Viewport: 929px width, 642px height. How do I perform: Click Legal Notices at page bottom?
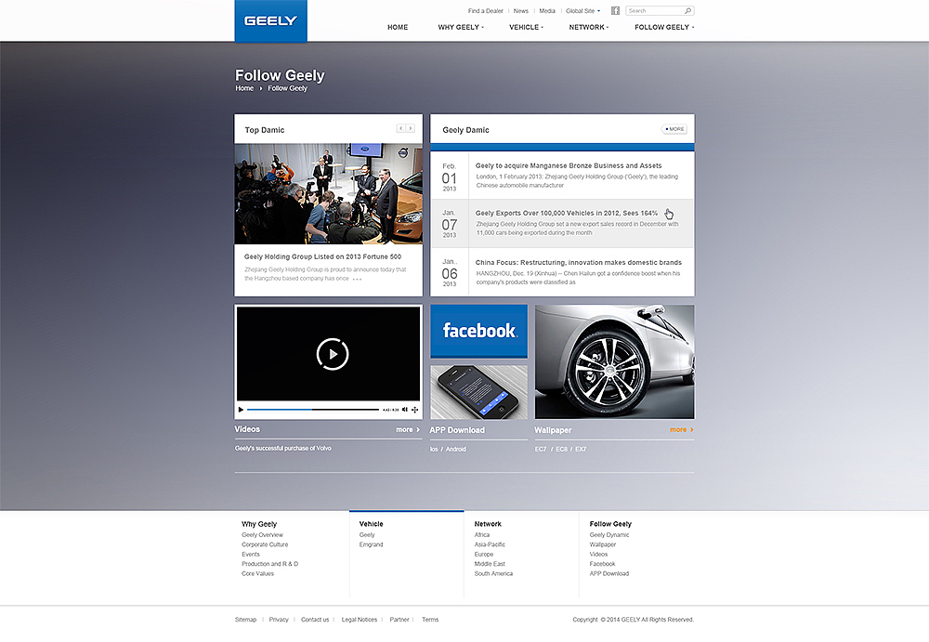pyautogui.click(x=359, y=620)
